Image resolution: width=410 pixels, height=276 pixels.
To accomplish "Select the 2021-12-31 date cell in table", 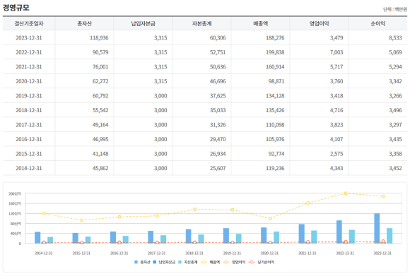I will coord(29,67).
